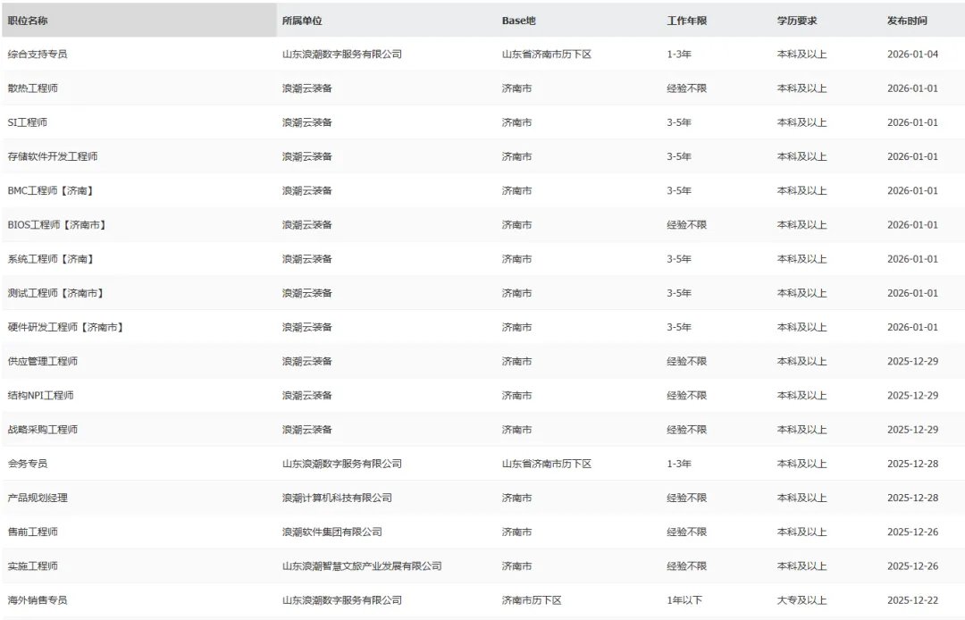
Task: Select 3-5年 in the 存储软件开发工程师 row
Action: tap(679, 157)
